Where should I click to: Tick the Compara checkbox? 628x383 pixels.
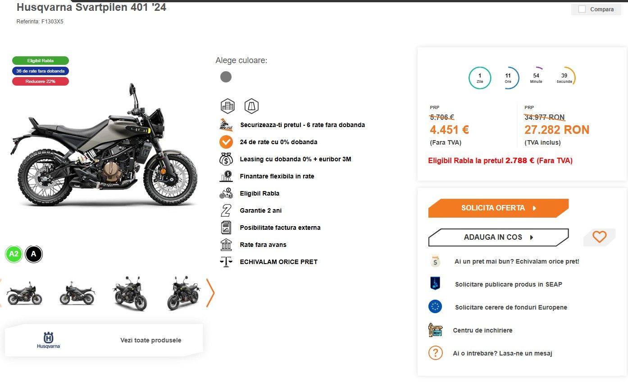[582, 9]
